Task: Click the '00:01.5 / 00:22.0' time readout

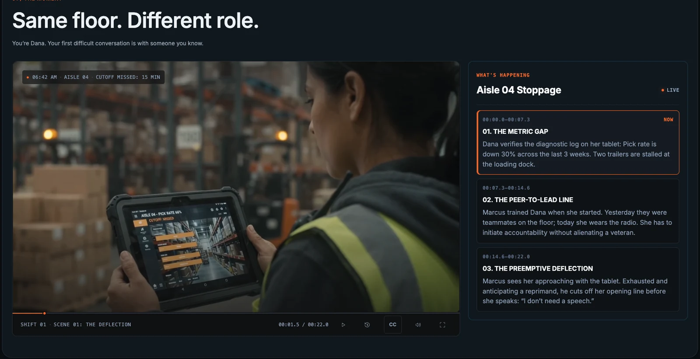Action: tap(304, 325)
